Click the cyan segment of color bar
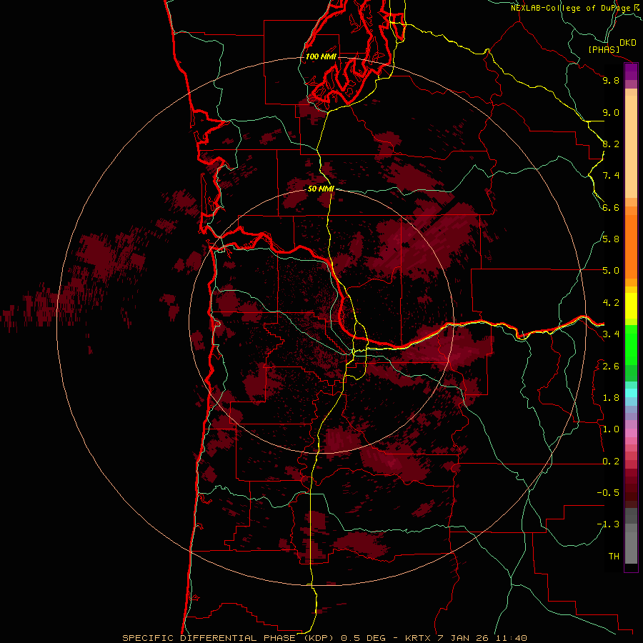The image size is (643, 643). tap(631, 392)
